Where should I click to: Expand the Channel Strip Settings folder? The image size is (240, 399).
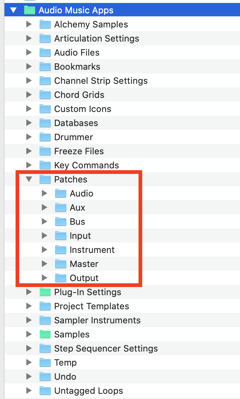click(29, 80)
